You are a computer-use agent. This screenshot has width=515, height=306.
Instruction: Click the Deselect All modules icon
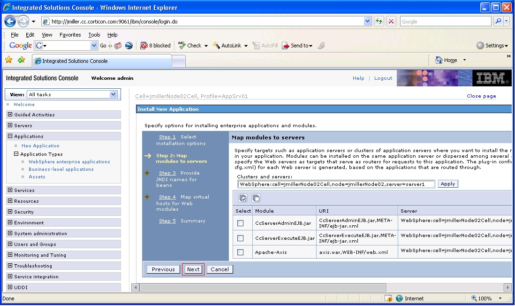256,198
